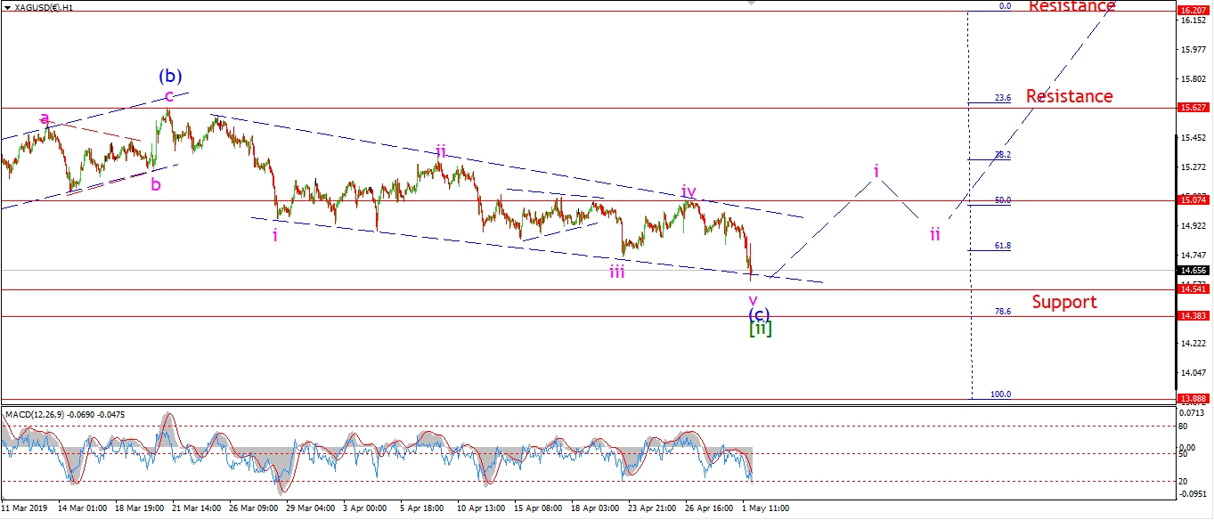Select the blue (b) wave label

click(170, 76)
